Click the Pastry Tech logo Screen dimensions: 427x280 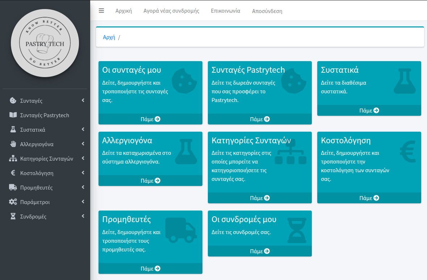[45, 43]
